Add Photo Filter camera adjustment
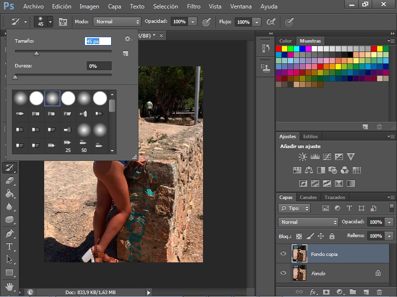The image size is (397, 297). pyautogui.click(x=332, y=170)
